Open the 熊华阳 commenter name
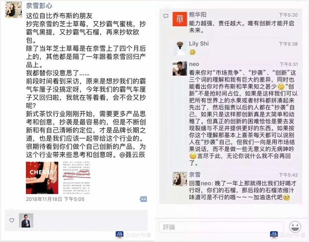Image resolution: width=309 pixels, height=242 pixels. point(198,15)
